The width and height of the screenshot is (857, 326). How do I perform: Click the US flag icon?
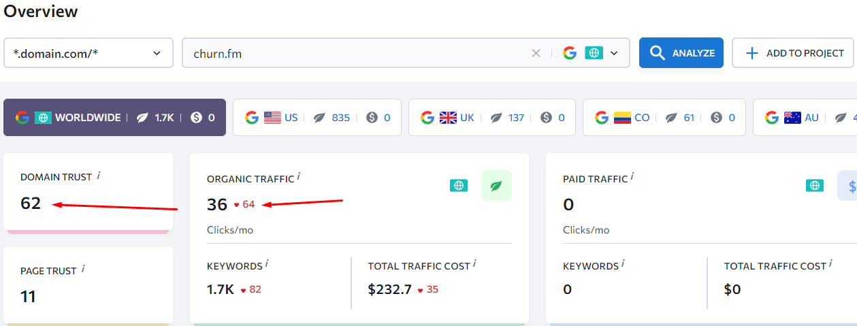click(x=272, y=118)
